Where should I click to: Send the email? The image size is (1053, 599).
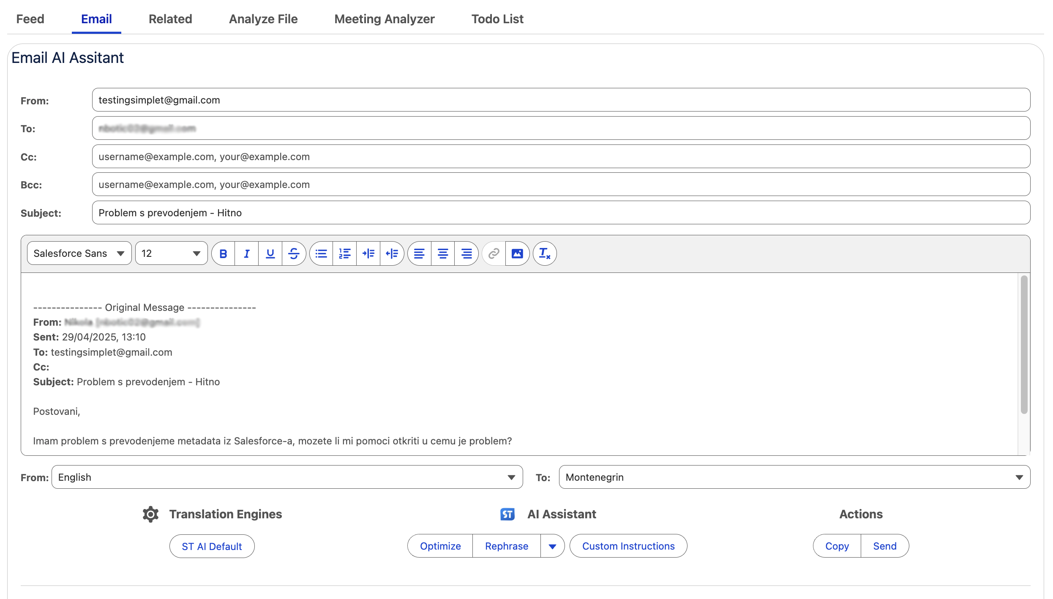coord(885,546)
